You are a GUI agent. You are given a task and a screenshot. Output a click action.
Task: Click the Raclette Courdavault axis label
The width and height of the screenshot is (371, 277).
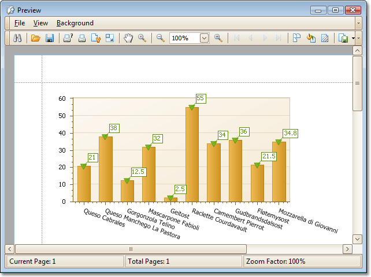(220, 220)
